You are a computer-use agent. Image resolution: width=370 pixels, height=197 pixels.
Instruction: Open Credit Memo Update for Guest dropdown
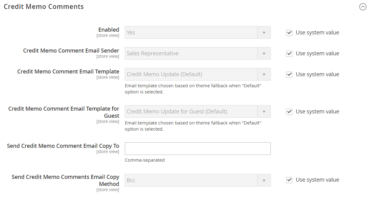[197, 112]
